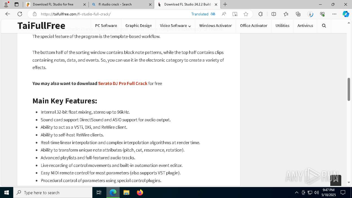Open Settings and more menu
This screenshot has height=198, width=352.
pos(334,14)
